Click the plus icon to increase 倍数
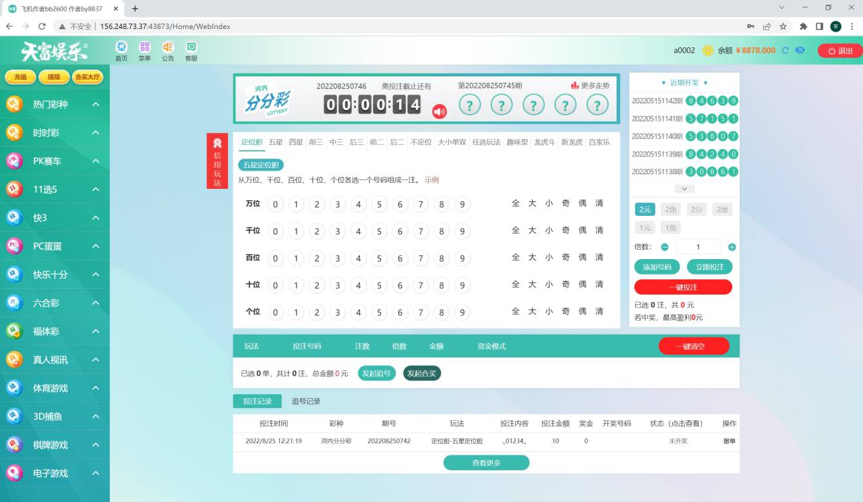Image resolution: width=863 pixels, height=502 pixels. [732, 247]
